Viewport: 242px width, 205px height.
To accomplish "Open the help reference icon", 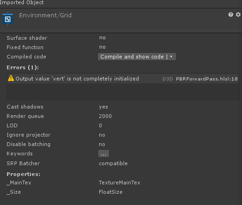I will (x=231, y=15).
